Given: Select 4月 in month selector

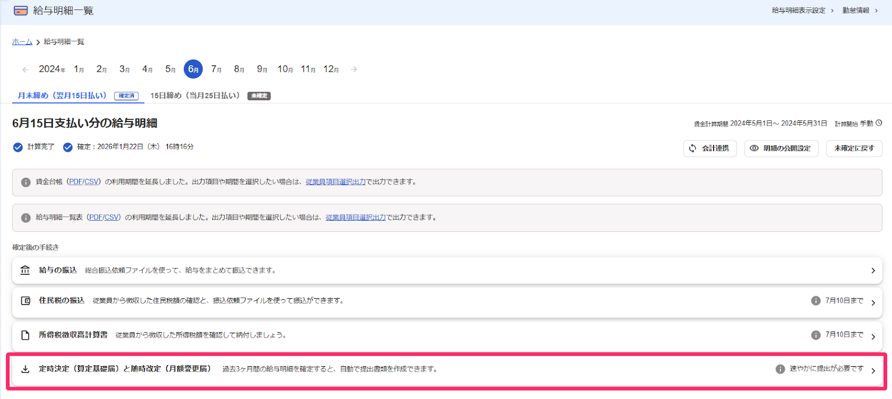Looking at the screenshot, I should click(x=147, y=69).
